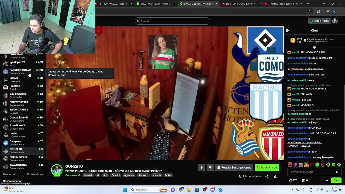
Task: Expand the pinned gift banner handle in chat
Action: 314,48
